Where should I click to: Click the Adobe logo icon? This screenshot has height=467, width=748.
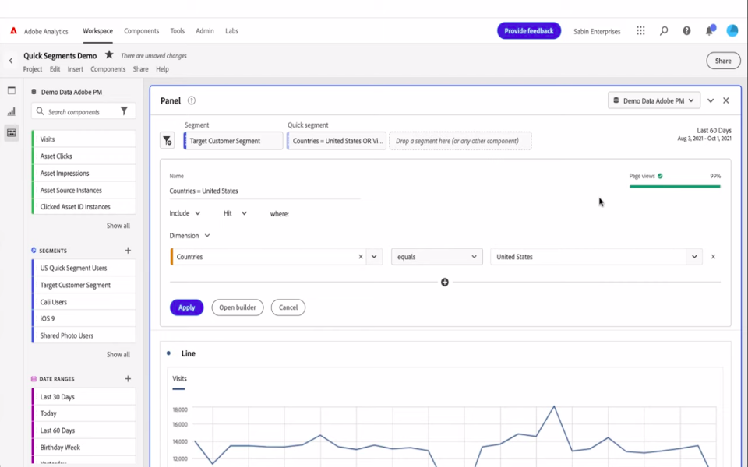13,31
